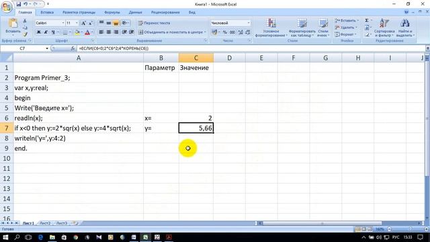The width and height of the screenshot is (430, 242).
Task: Open the text orientation options
Action: tap(125, 23)
